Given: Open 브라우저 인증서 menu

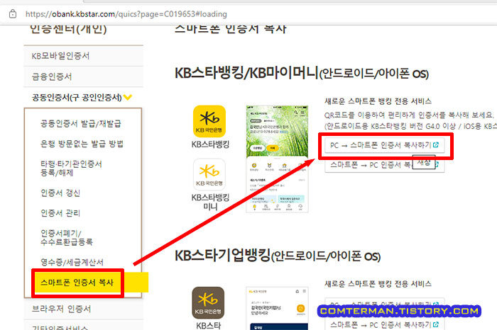Looking at the screenshot, I should click(83, 309).
